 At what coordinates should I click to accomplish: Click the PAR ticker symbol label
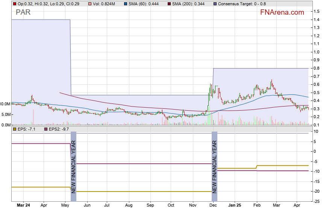[x=23, y=12]
